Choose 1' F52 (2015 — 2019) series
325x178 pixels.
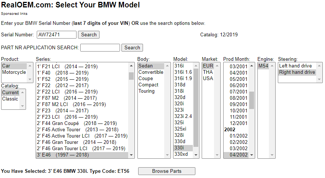(82, 79)
